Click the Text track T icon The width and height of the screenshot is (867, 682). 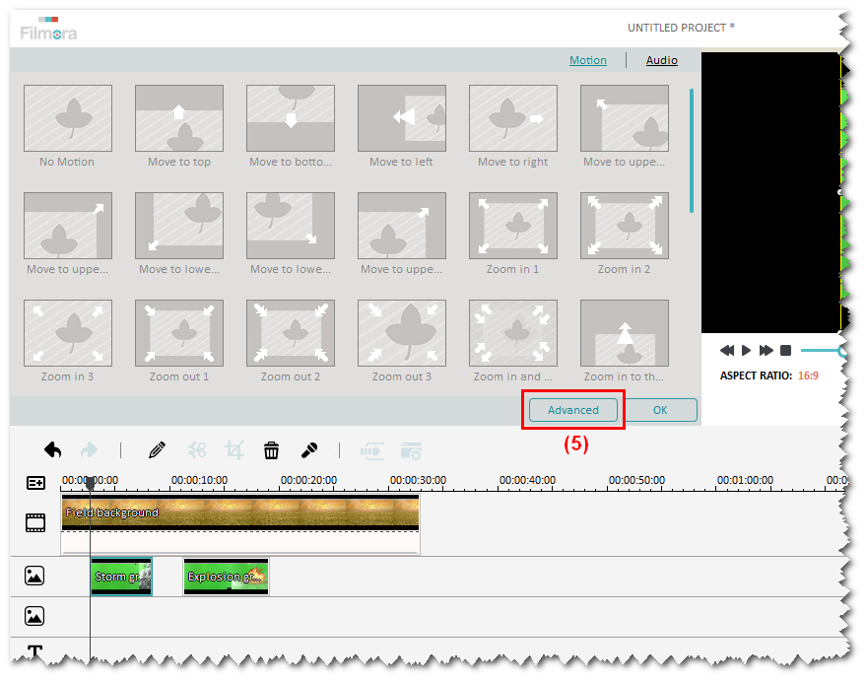click(35, 648)
